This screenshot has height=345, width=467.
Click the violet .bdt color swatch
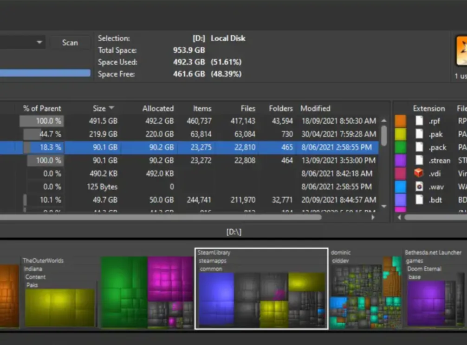[400, 200]
